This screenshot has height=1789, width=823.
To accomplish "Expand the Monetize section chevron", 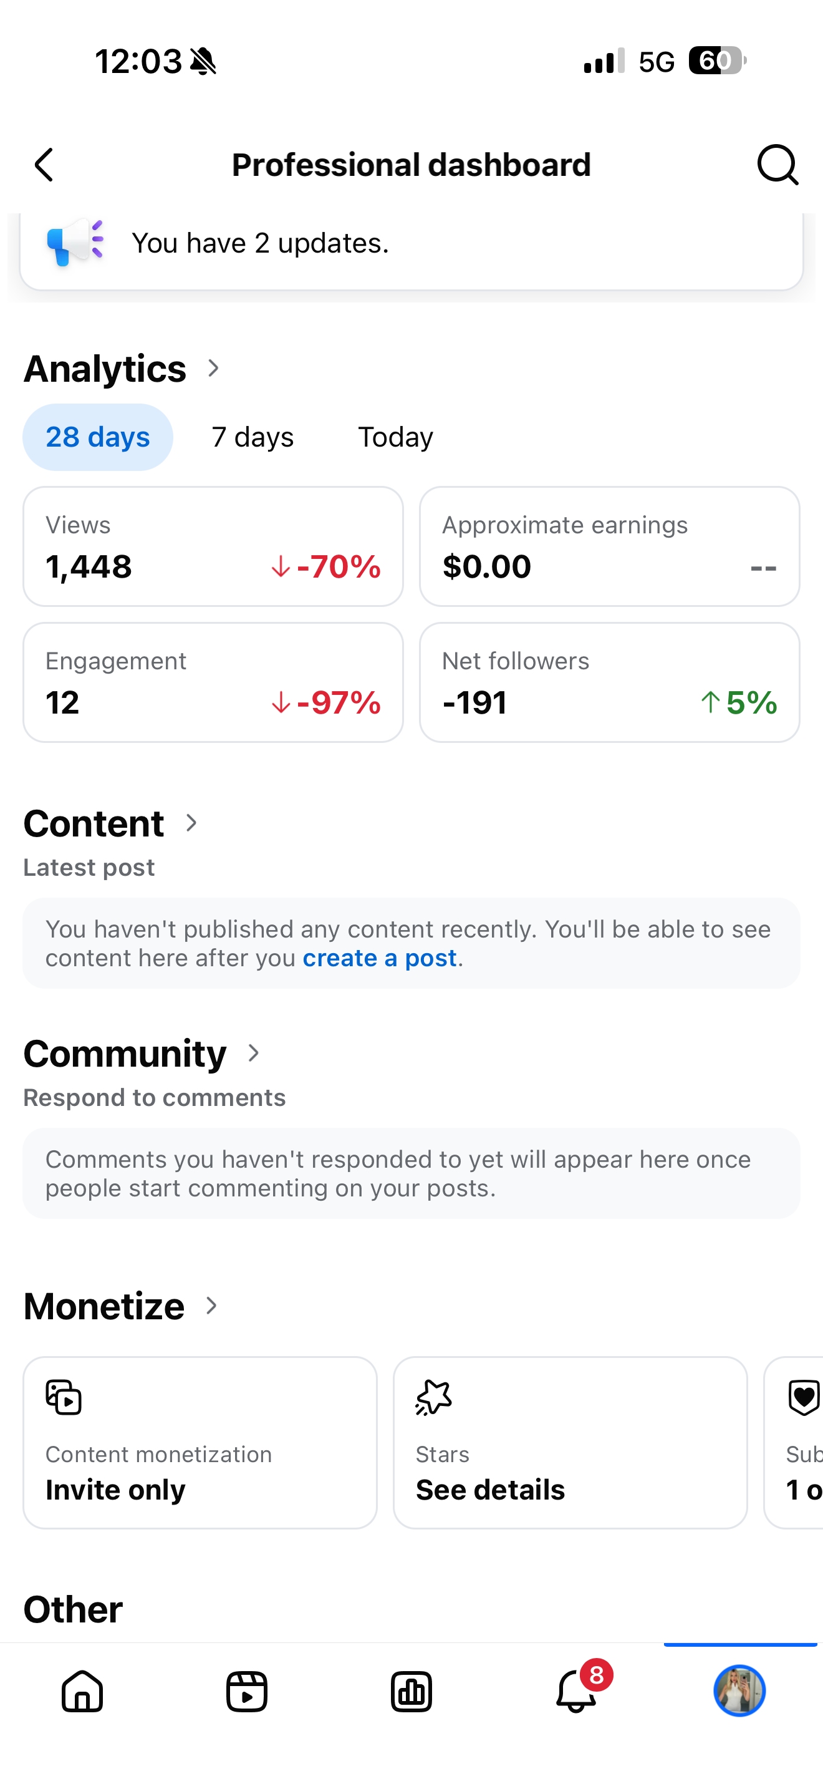I will [213, 1306].
